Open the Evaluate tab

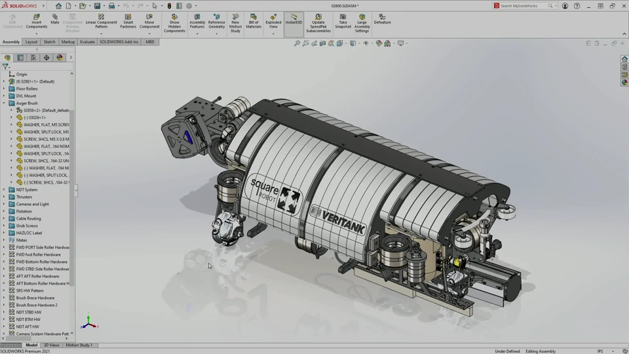(x=87, y=42)
